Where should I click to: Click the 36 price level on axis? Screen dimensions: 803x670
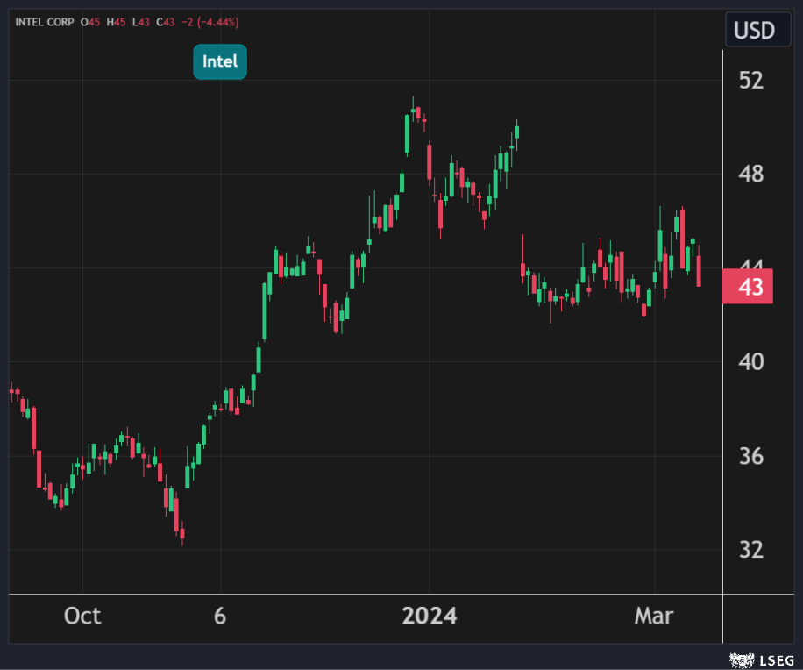751,456
